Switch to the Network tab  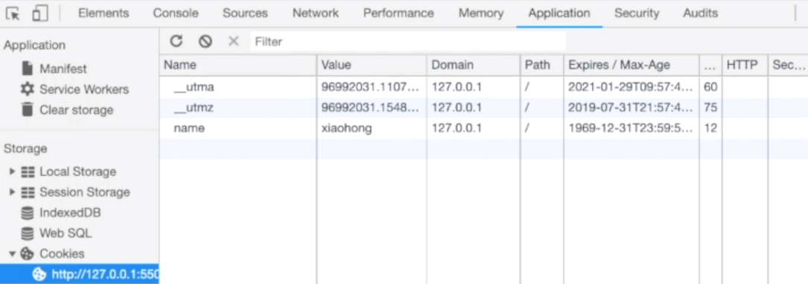pos(315,13)
